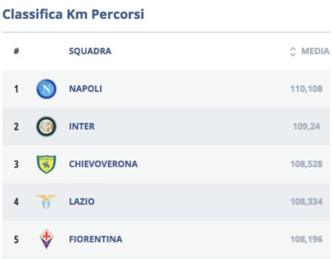Click the Inter team crest
This screenshot has height=259, width=332.
46,126
